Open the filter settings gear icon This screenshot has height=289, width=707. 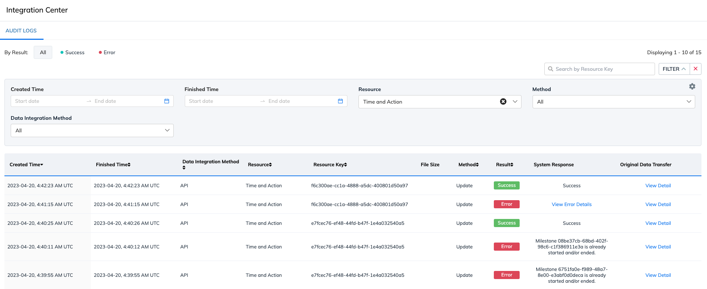point(692,86)
